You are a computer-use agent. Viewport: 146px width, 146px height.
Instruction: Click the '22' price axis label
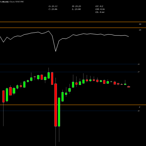click(139, 111)
